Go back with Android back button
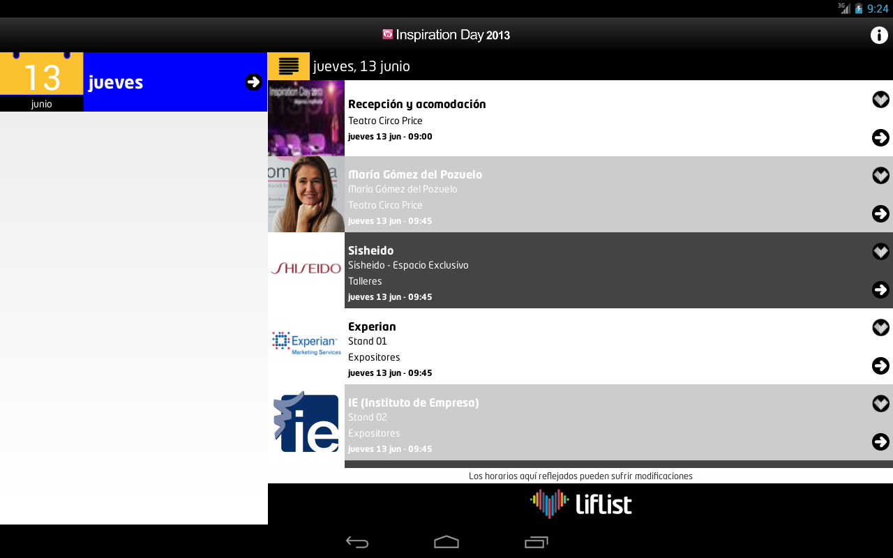This screenshot has width=893, height=558. point(357,542)
